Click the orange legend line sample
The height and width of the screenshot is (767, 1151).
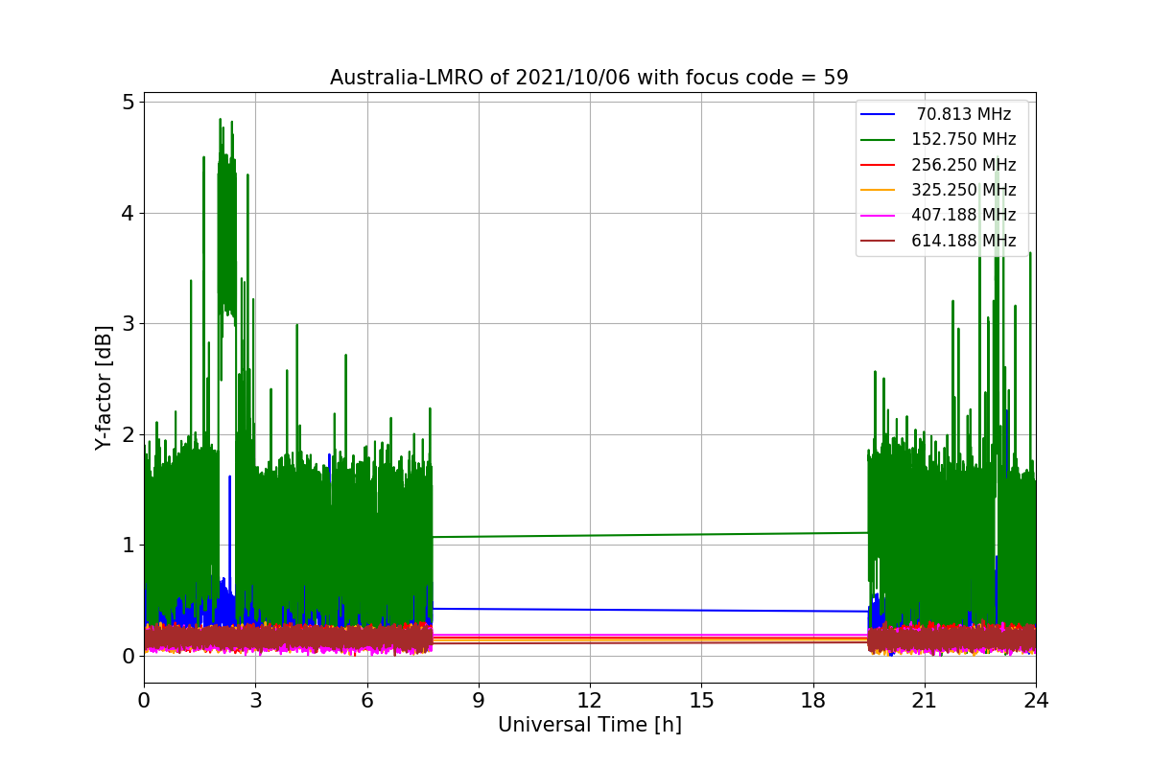(x=879, y=191)
